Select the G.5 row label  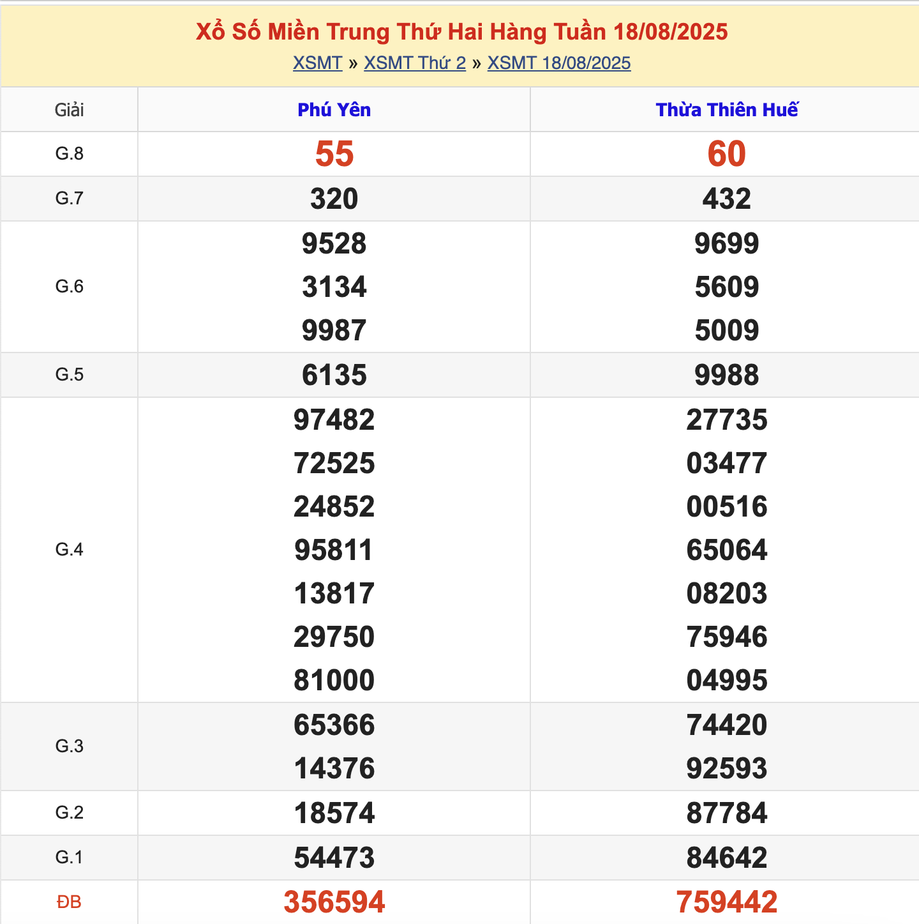pyautogui.click(x=69, y=374)
